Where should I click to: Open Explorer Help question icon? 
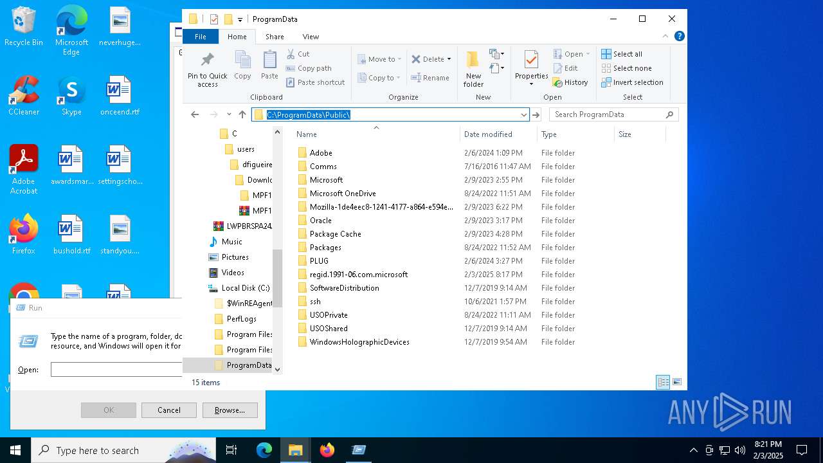pyautogui.click(x=679, y=36)
